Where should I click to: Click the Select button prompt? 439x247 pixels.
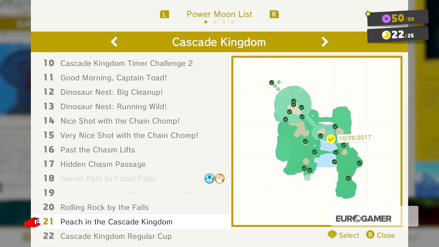tap(343, 235)
